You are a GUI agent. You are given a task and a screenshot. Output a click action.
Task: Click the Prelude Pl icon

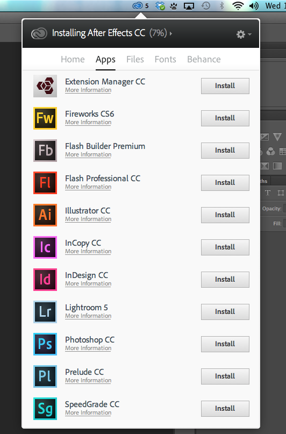(45, 376)
